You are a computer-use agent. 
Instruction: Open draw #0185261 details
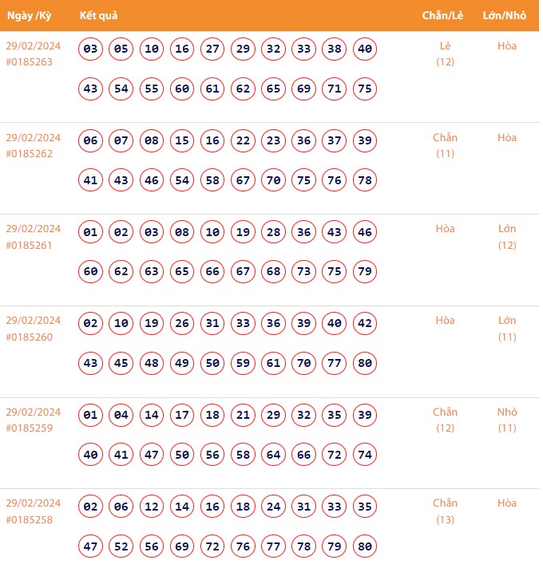click(30, 245)
